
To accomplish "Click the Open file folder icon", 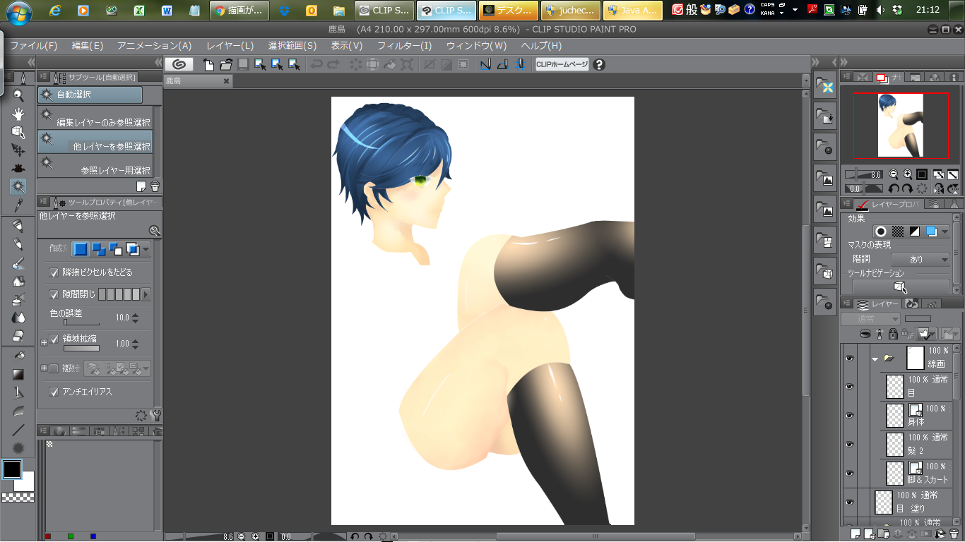I will pos(226,64).
